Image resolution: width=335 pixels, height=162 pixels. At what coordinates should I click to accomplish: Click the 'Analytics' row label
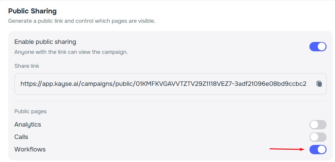pos(28,124)
